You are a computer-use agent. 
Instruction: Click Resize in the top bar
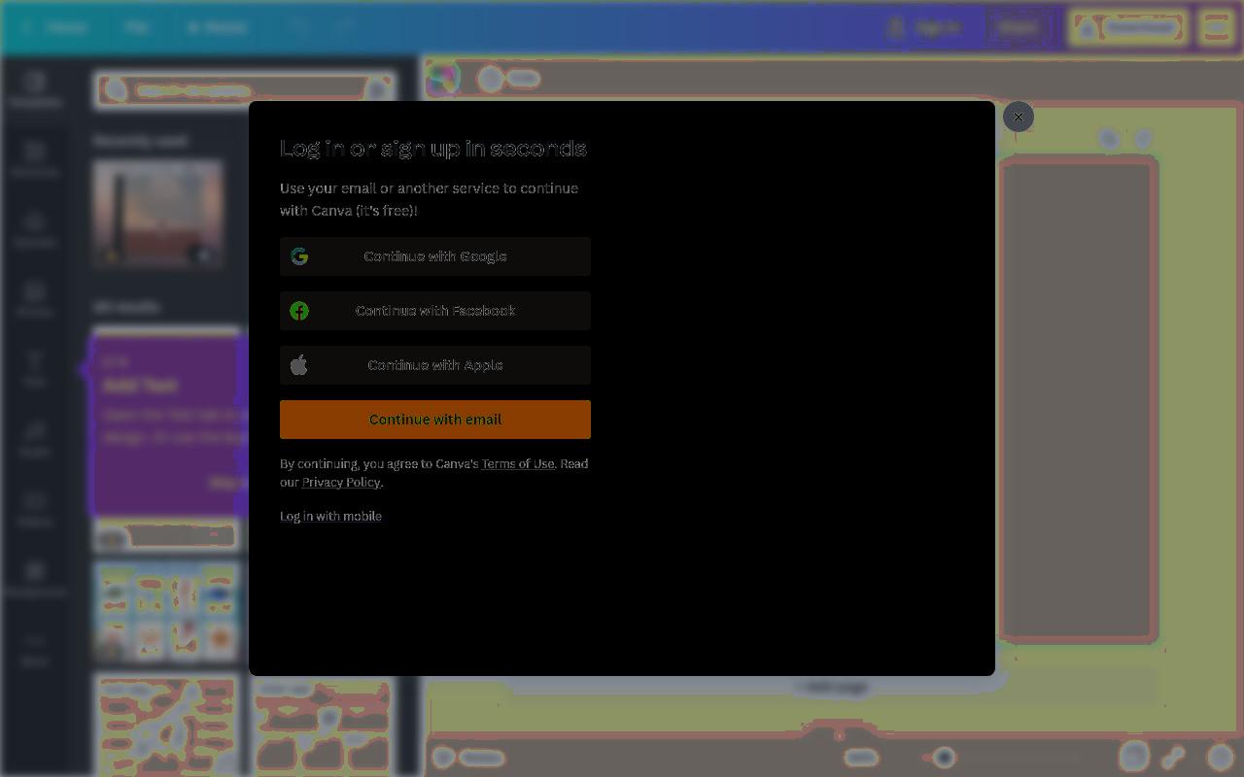(x=217, y=27)
